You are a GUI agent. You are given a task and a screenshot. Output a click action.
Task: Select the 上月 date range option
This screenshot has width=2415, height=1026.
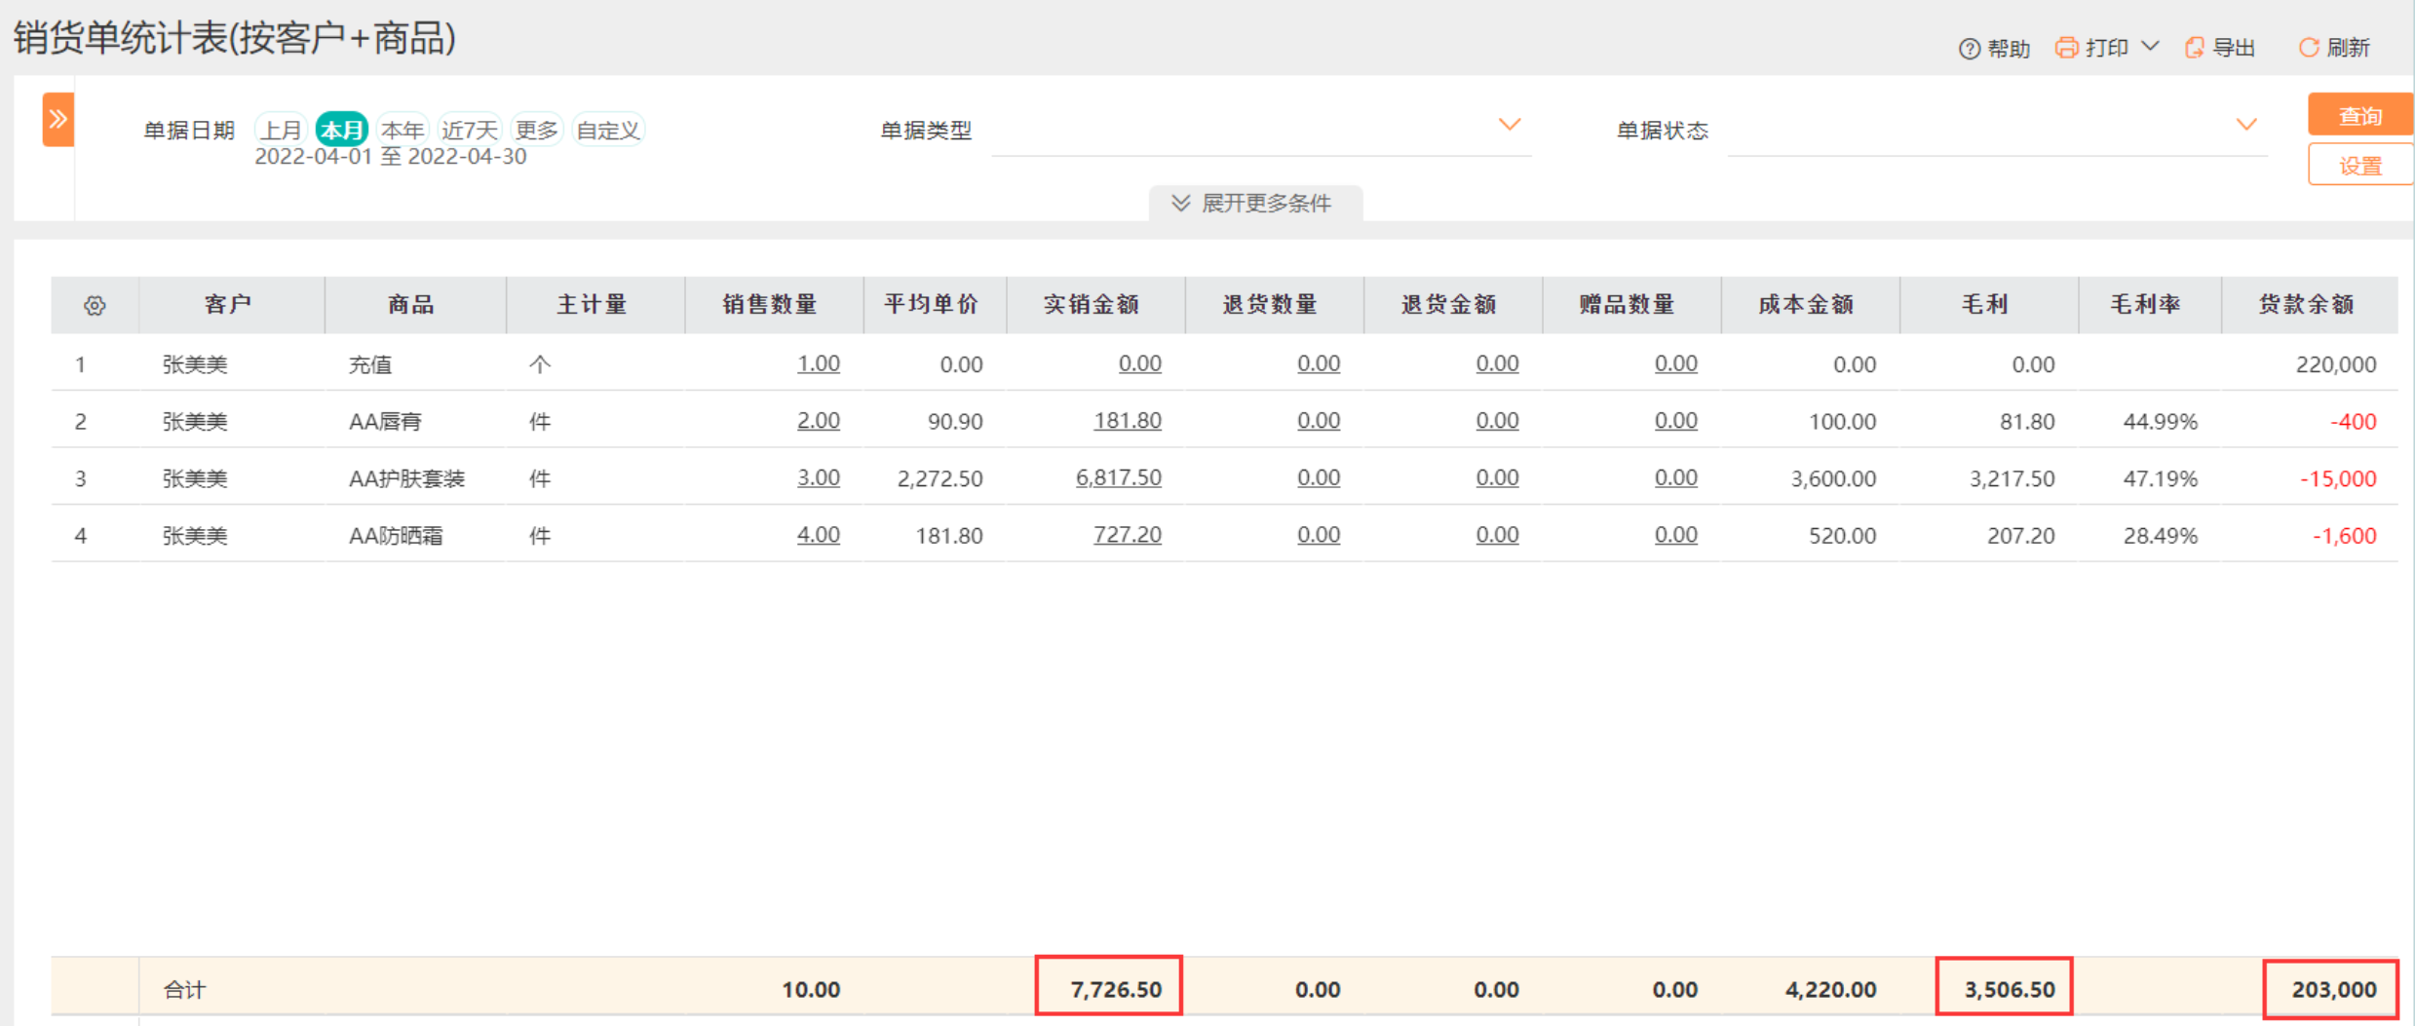[281, 131]
